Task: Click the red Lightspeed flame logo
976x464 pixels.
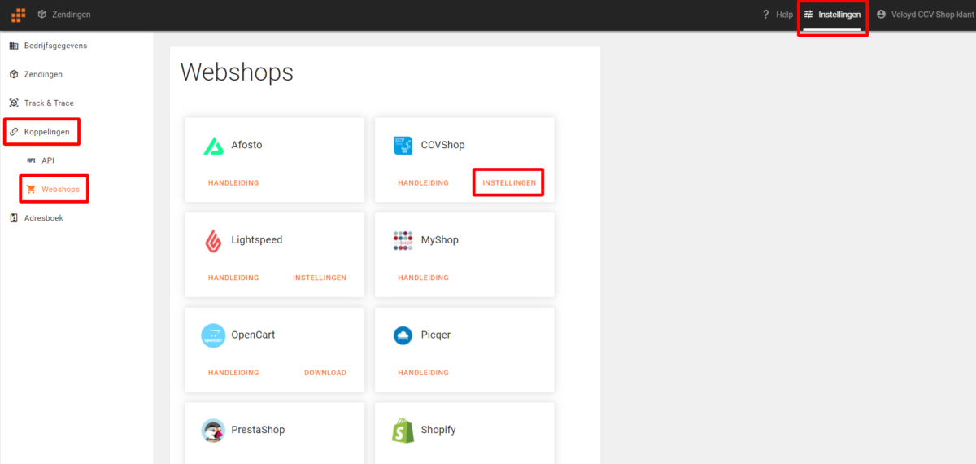Action: tap(213, 241)
